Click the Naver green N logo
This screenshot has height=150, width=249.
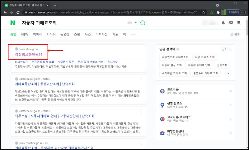tap(13, 23)
